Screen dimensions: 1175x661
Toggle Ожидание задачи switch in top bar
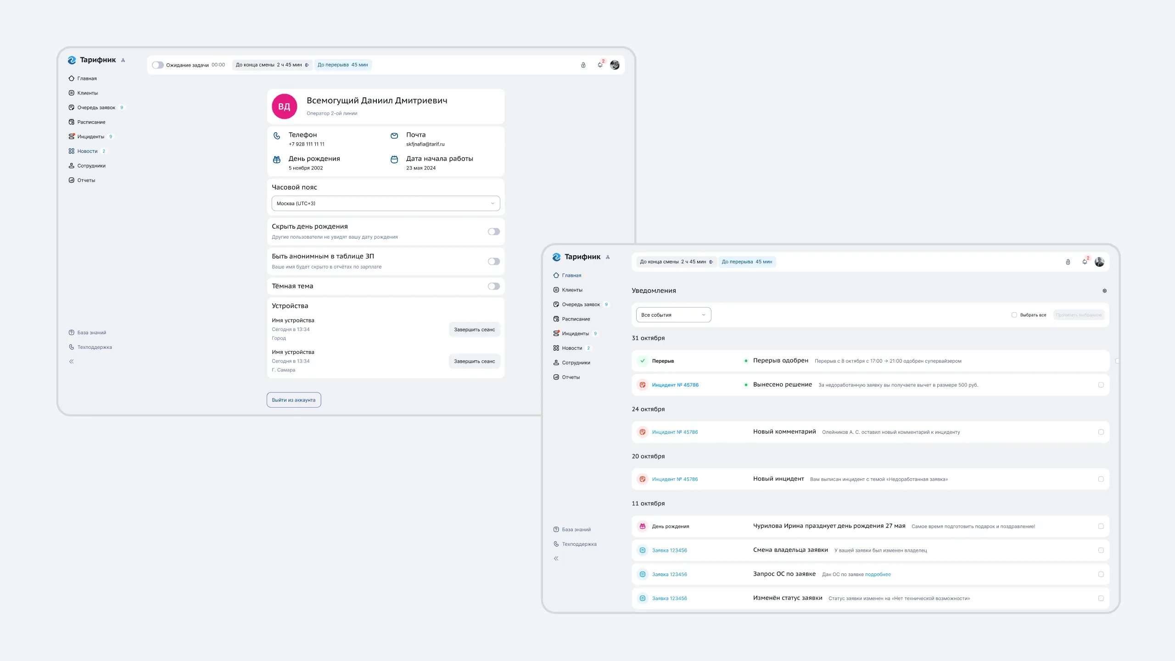pos(158,65)
